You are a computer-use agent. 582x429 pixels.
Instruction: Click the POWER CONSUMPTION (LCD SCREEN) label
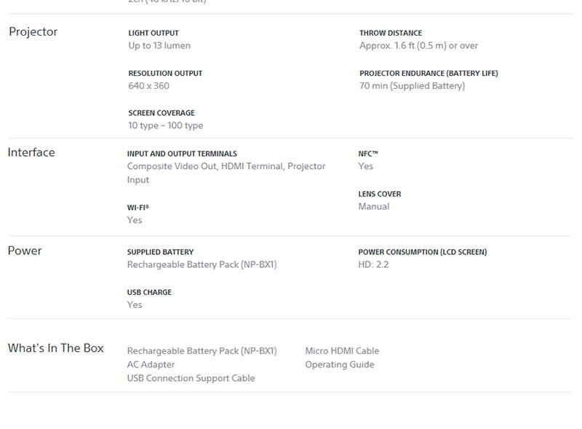coord(423,253)
